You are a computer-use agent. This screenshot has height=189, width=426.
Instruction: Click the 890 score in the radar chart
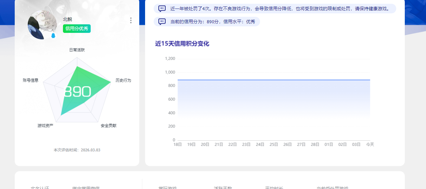click(77, 92)
